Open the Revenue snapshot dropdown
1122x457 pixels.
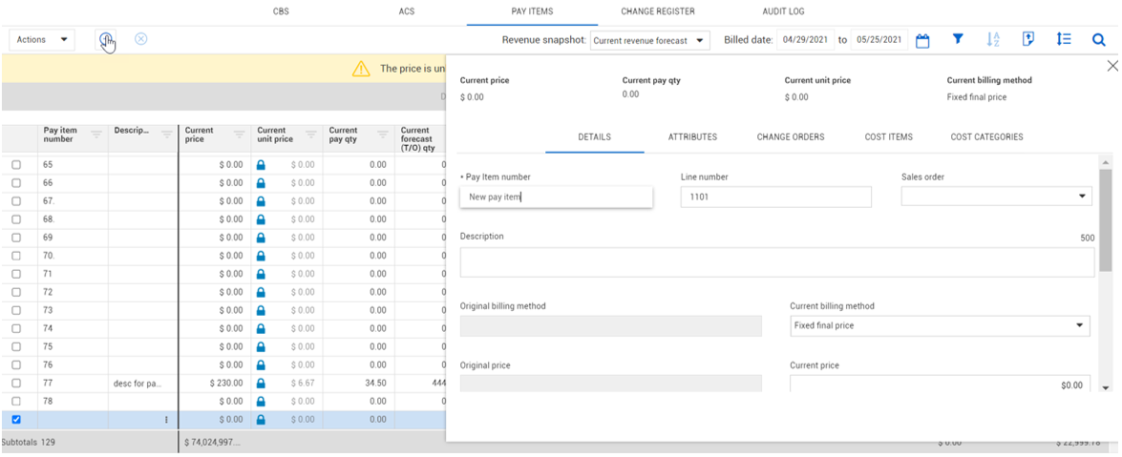pos(649,41)
